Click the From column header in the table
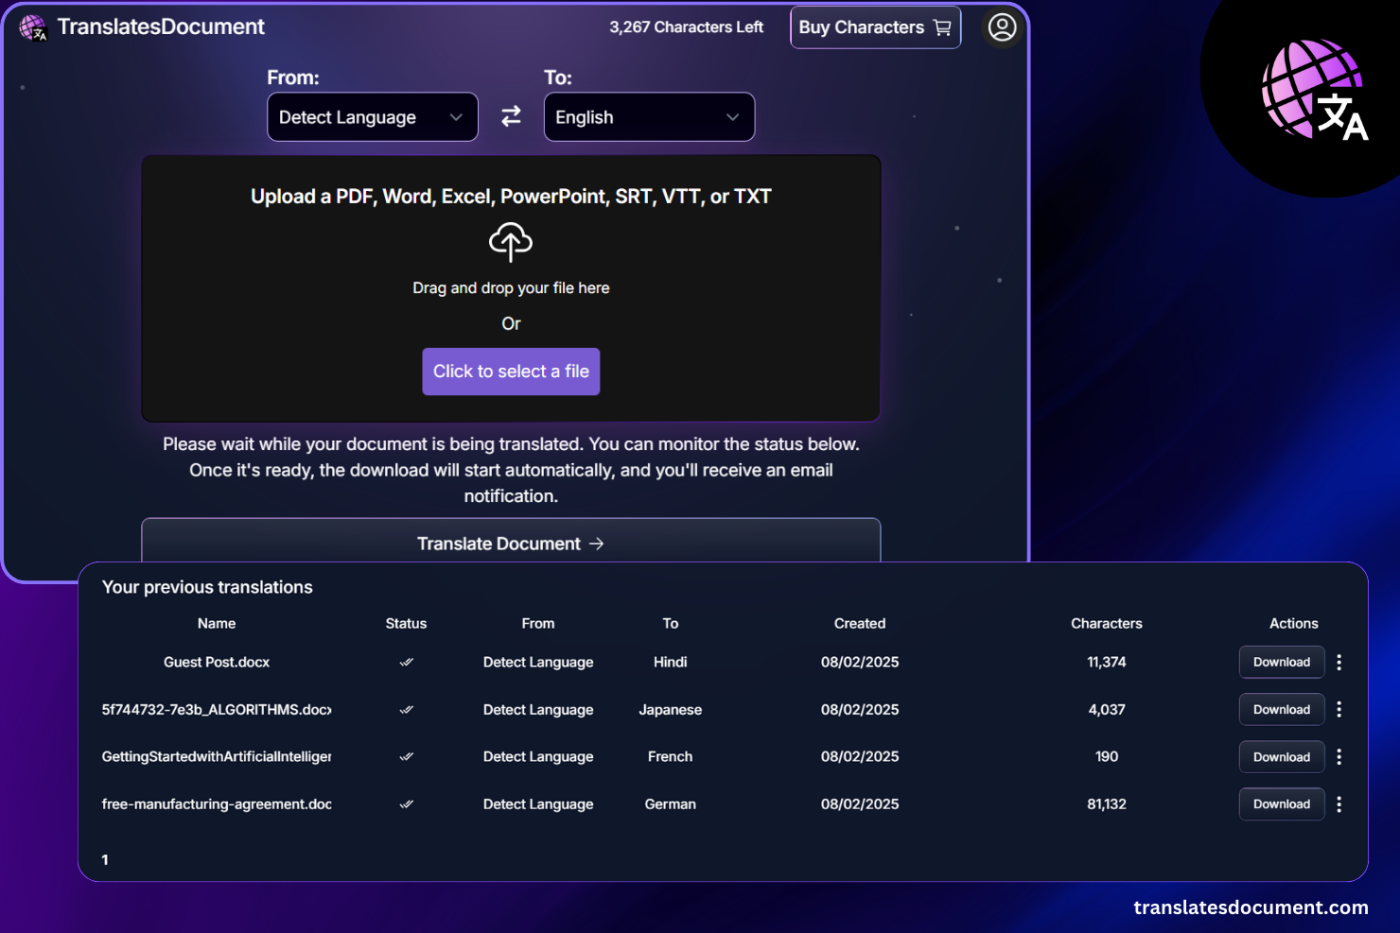This screenshot has height=933, width=1400. tap(538, 624)
